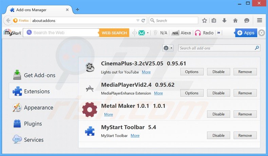Show bookmarks list icon

[214, 21]
